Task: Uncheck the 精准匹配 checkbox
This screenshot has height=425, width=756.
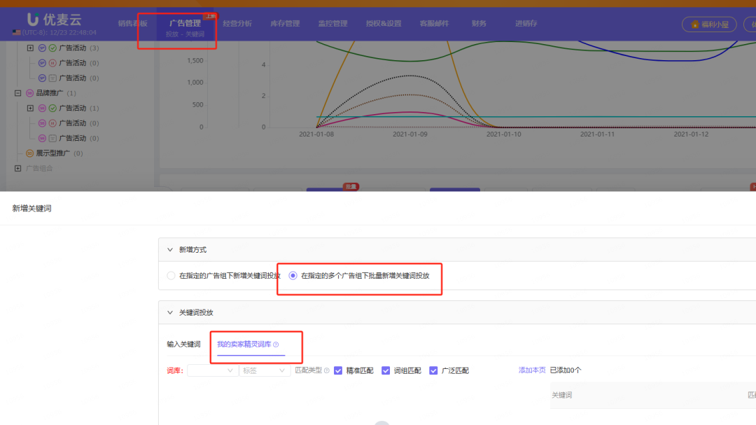Action: (338, 370)
